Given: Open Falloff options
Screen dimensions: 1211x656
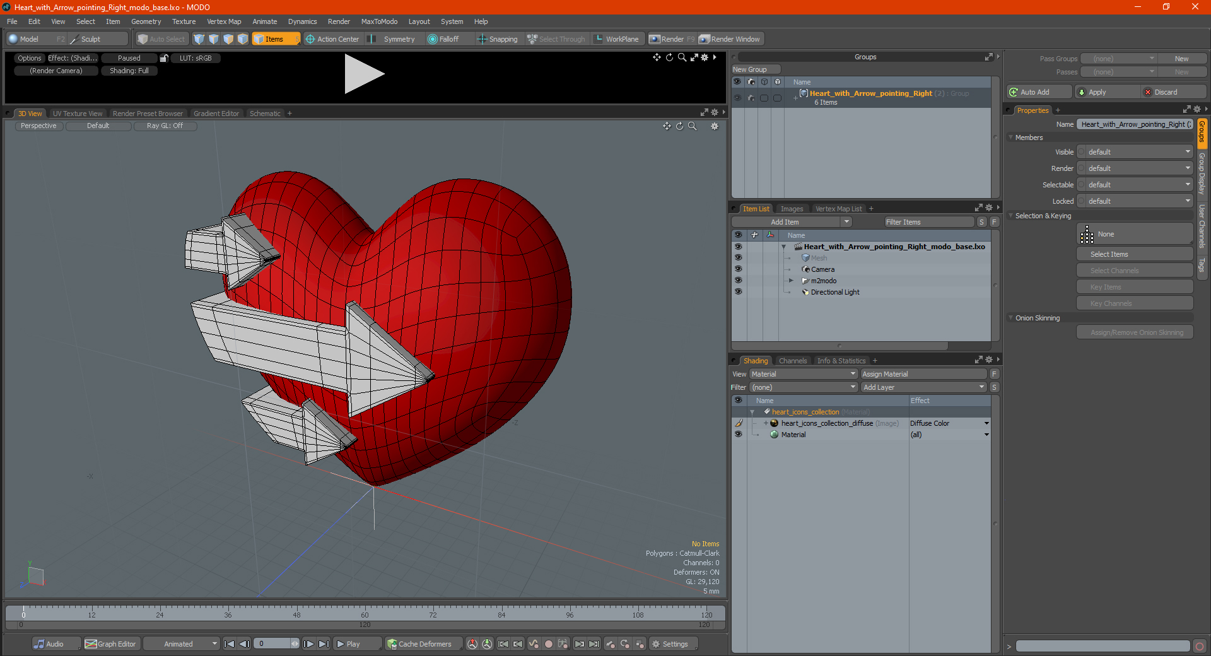Looking at the screenshot, I should point(443,39).
